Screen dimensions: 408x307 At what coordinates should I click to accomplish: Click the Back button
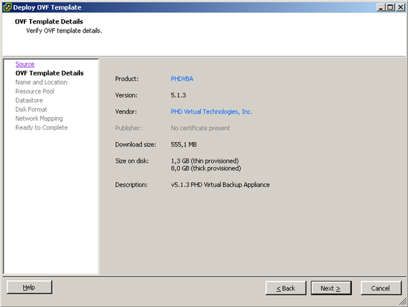point(286,288)
